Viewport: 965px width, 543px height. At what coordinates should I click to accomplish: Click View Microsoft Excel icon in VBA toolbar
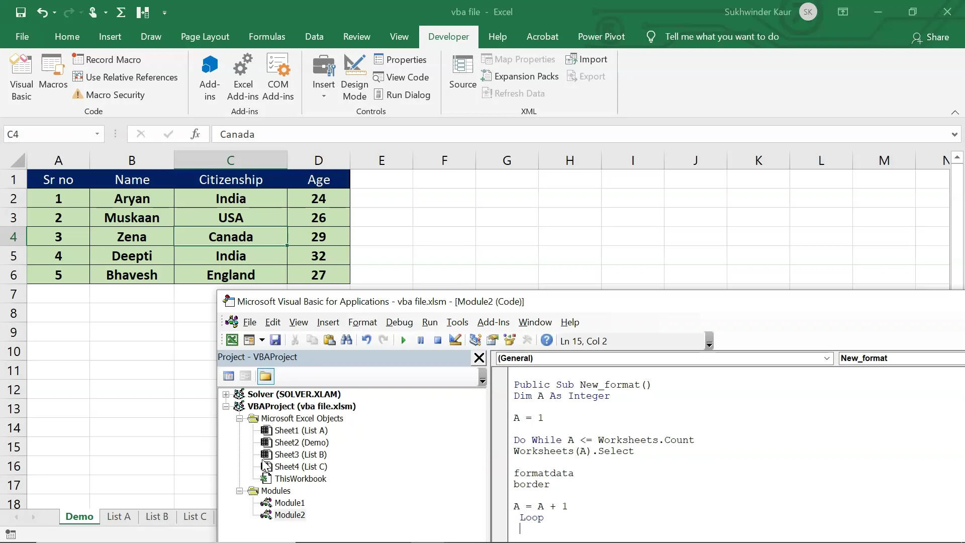232,340
